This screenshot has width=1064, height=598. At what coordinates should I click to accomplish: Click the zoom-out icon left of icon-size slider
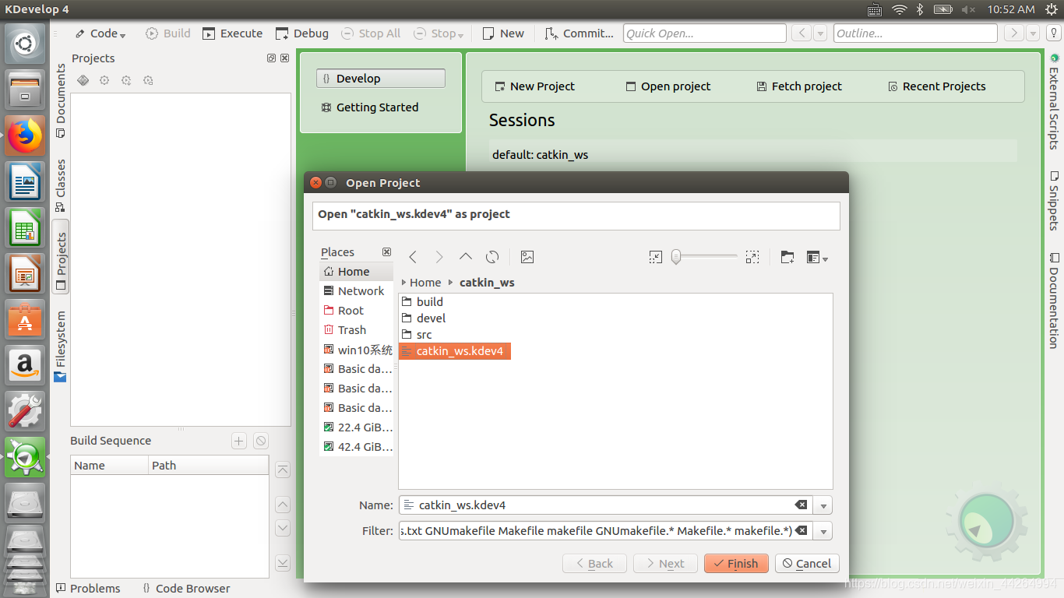656,257
